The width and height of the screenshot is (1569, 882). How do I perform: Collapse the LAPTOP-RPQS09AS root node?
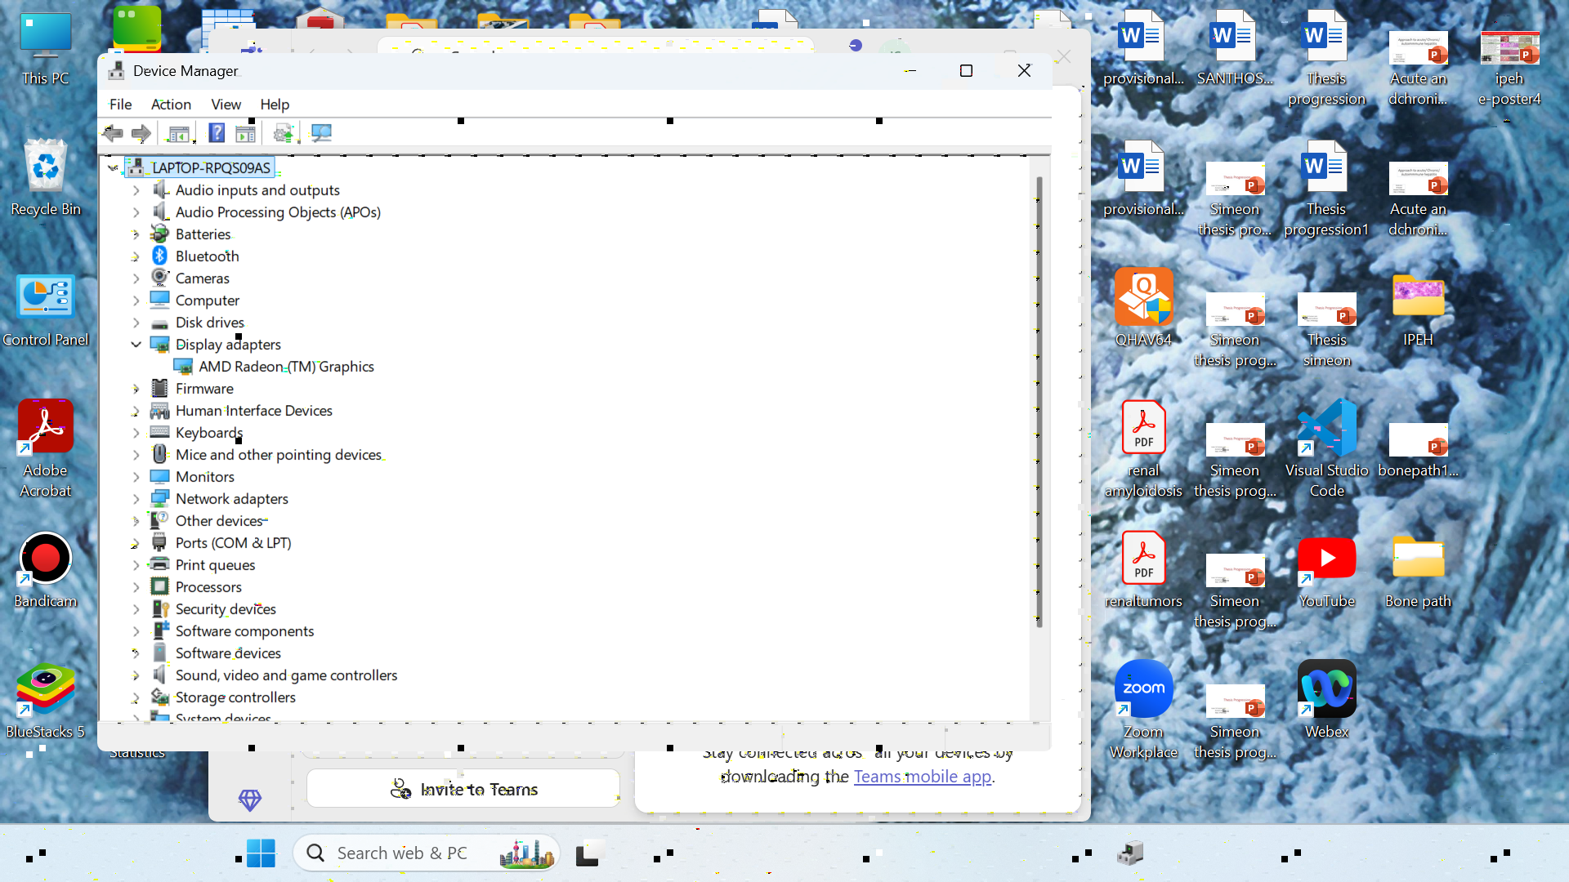[113, 168]
